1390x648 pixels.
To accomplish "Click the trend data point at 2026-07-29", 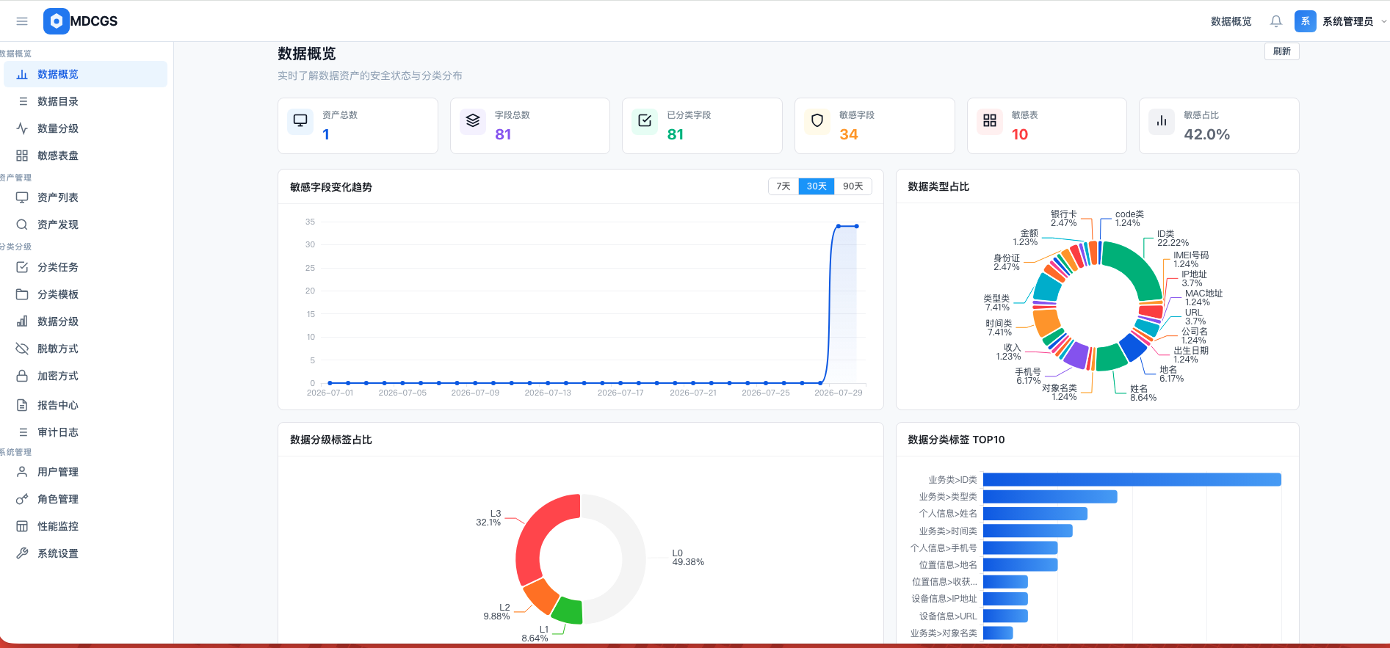I will click(x=838, y=227).
